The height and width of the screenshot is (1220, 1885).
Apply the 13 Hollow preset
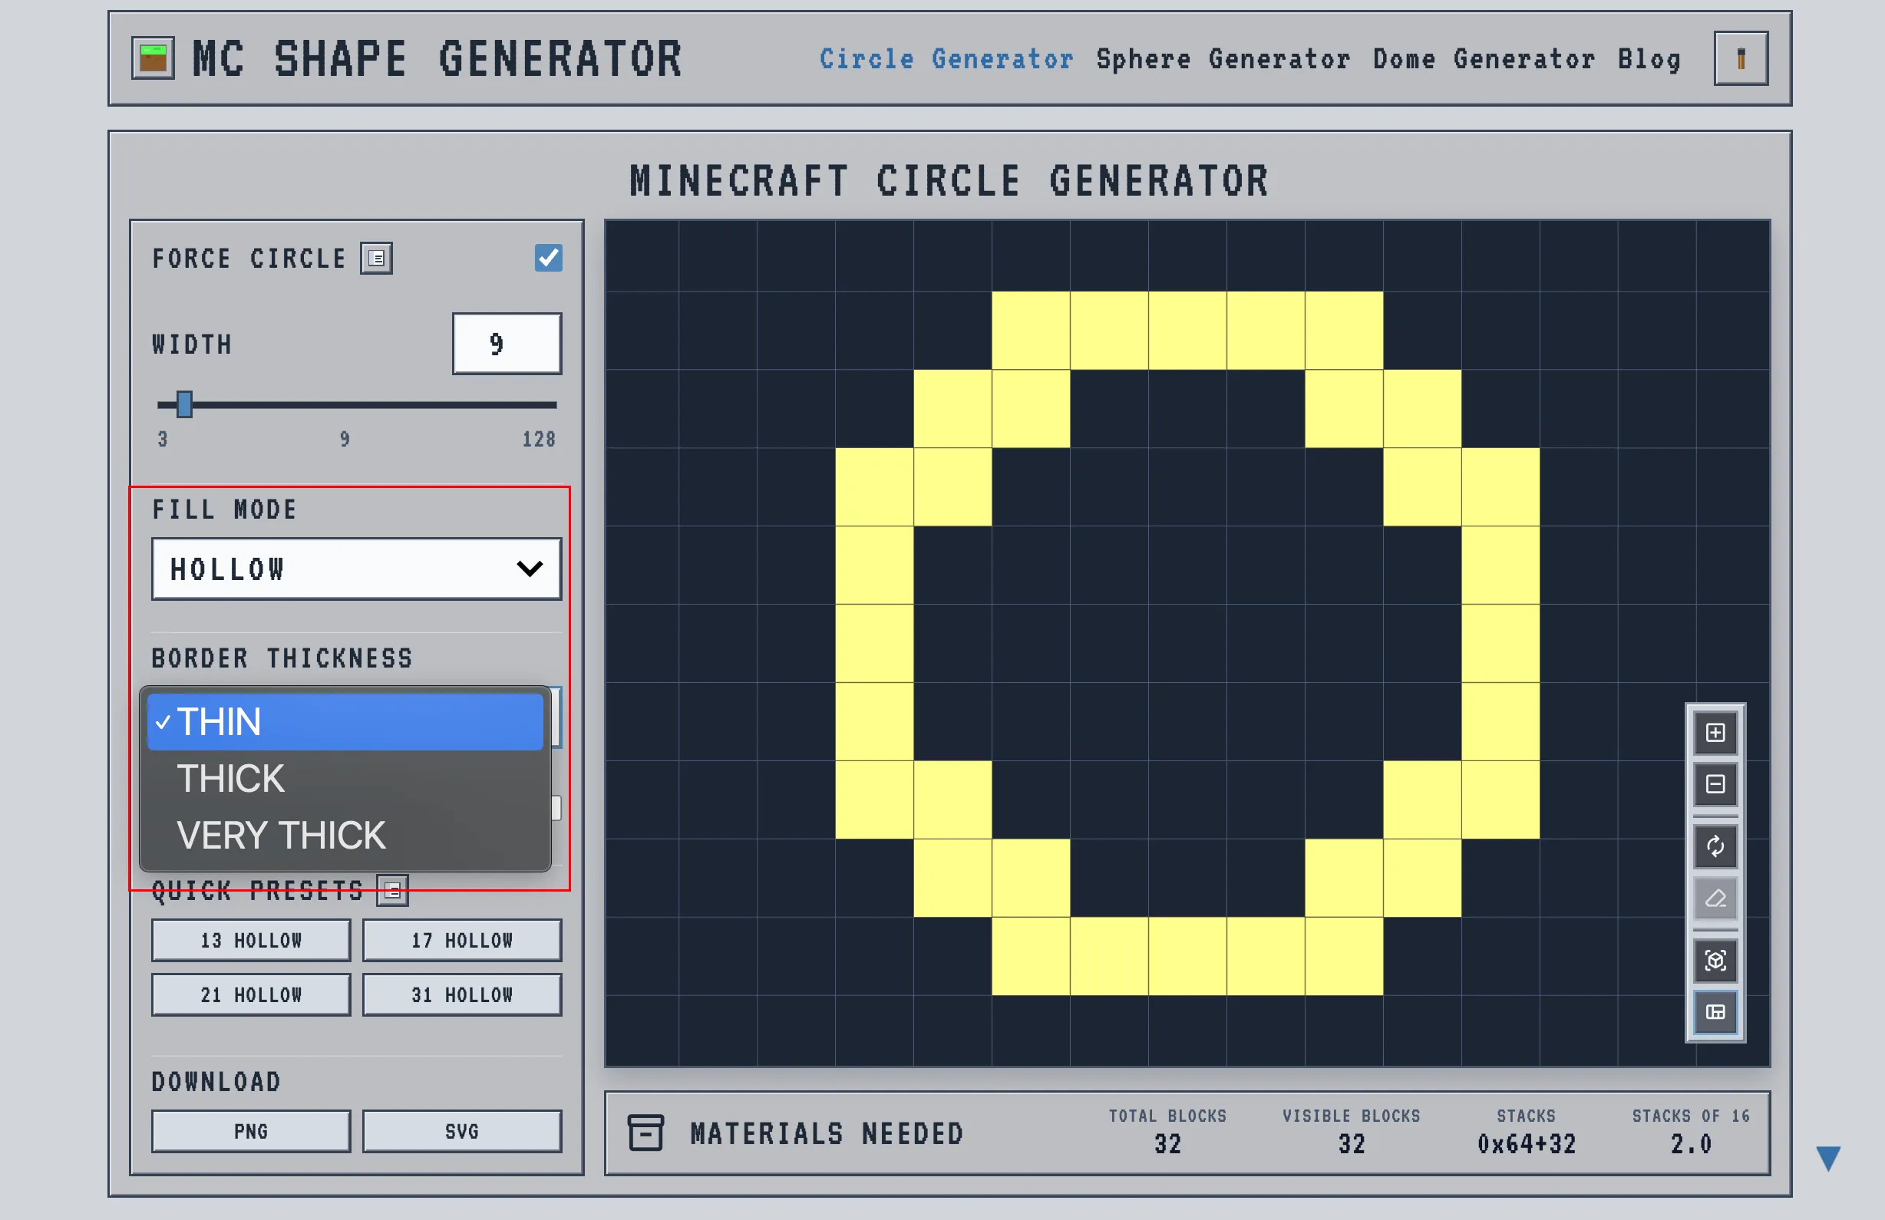[x=251, y=940]
